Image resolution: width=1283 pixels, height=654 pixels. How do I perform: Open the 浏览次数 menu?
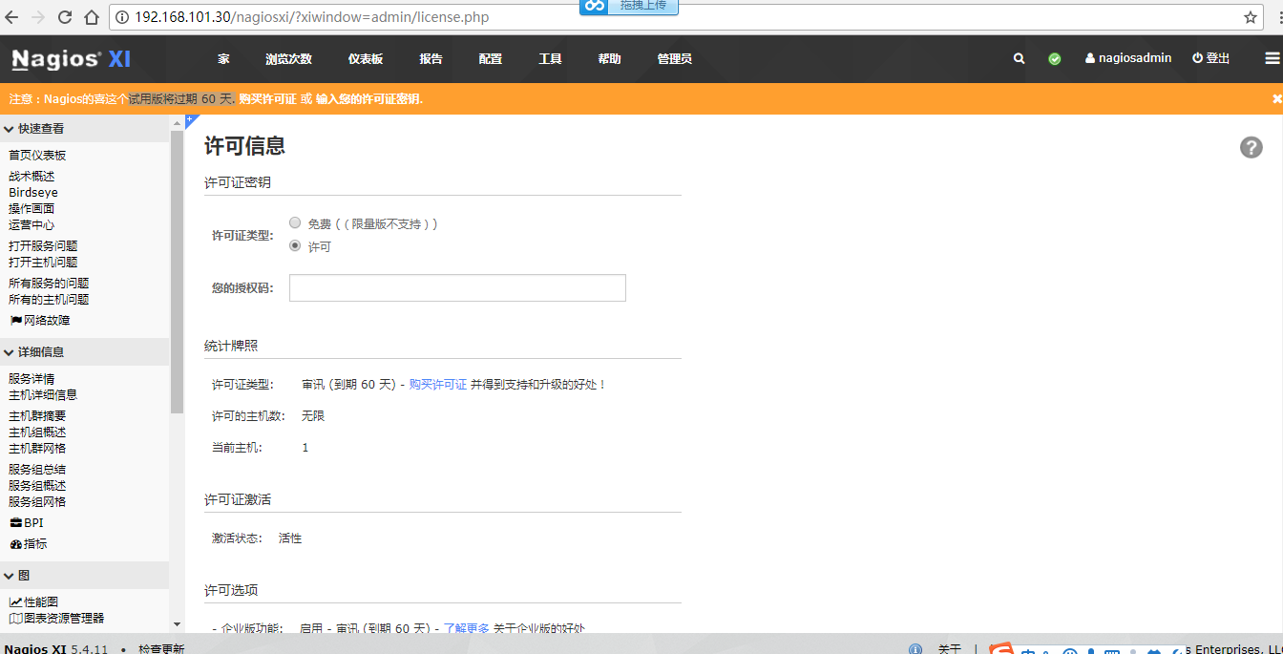288,59
